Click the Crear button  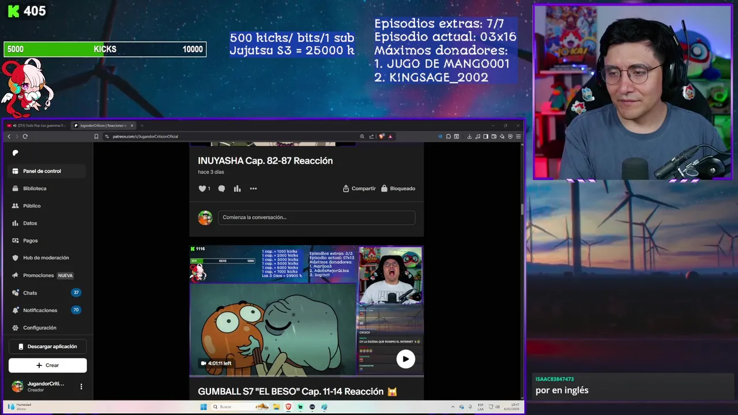tap(47, 365)
